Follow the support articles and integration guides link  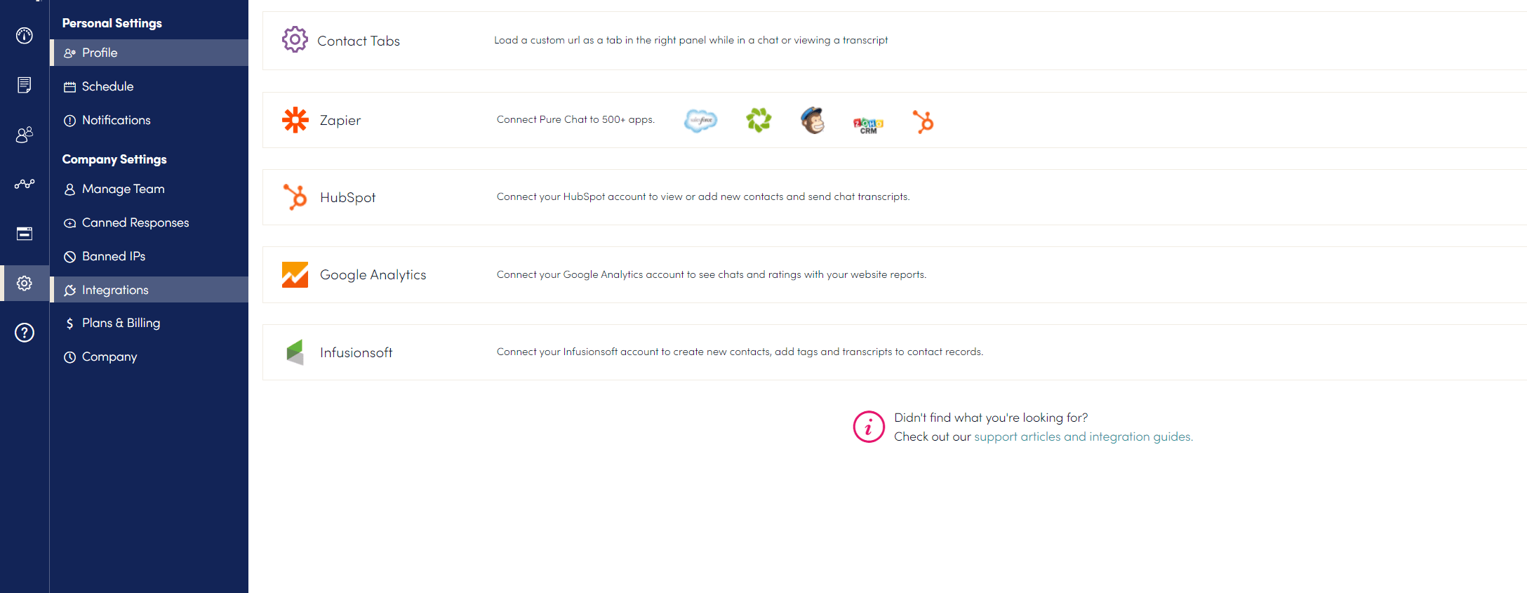click(1083, 437)
